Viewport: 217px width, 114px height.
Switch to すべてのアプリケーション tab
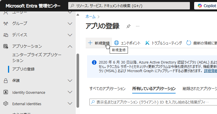(x=107, y=89)
